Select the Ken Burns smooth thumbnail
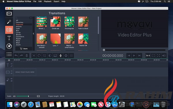 click(x=42, y=39)
